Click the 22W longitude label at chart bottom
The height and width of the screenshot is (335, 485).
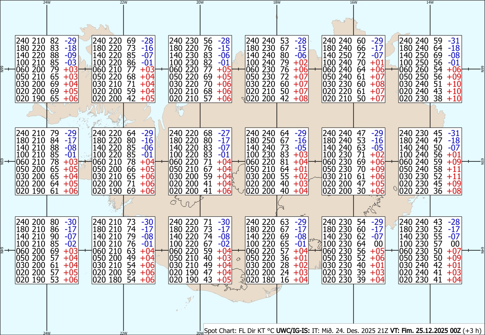123,333
